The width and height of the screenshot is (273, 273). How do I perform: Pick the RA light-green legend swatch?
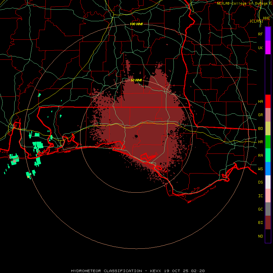tap(268, 155)
